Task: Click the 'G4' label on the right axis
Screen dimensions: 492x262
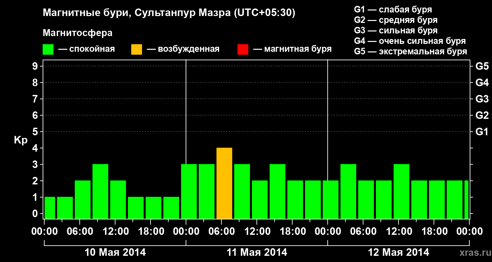Action: [x=482, y=83]
